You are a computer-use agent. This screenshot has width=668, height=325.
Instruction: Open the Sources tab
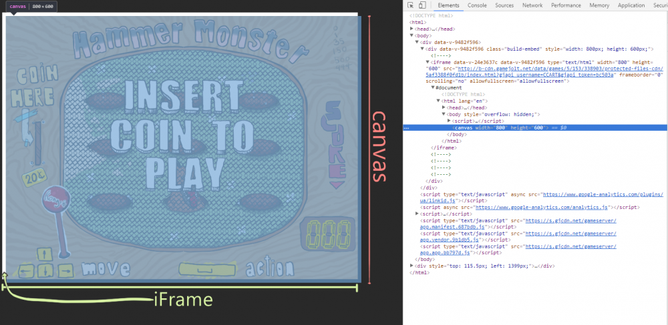coord(504,5)
